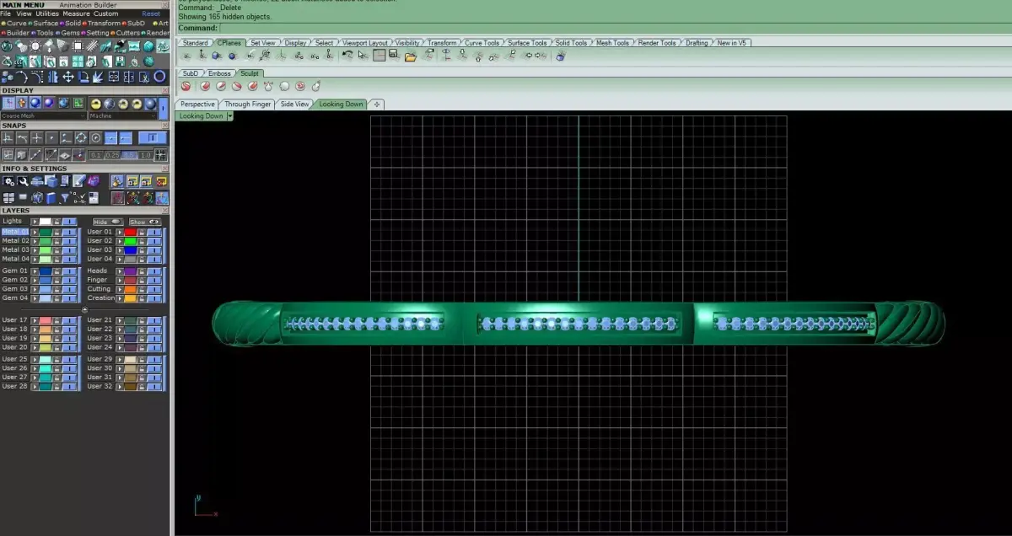The width and height of the screenshot is (1012, 536).
Task: Select the purple sphere display mode icon
Action: coord(49,103)
